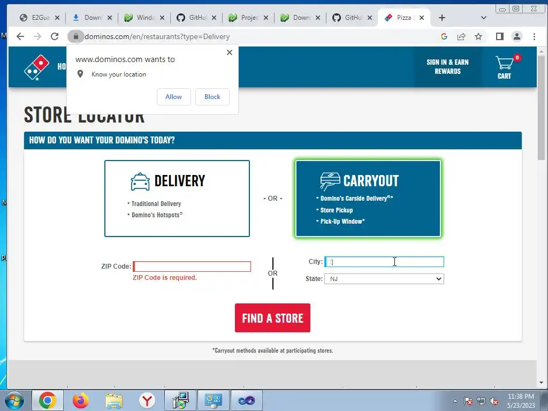Toggle the browser side panel icon
Screen dimensions: 548x411
[500, 36]
